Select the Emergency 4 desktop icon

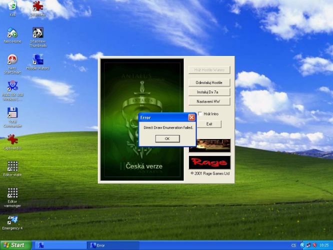click(12, 222)
